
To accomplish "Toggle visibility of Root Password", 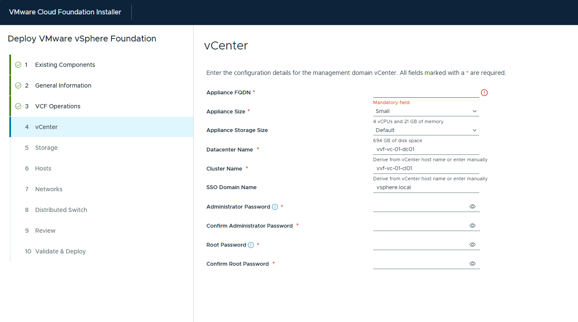I will (x=472, y=245).
